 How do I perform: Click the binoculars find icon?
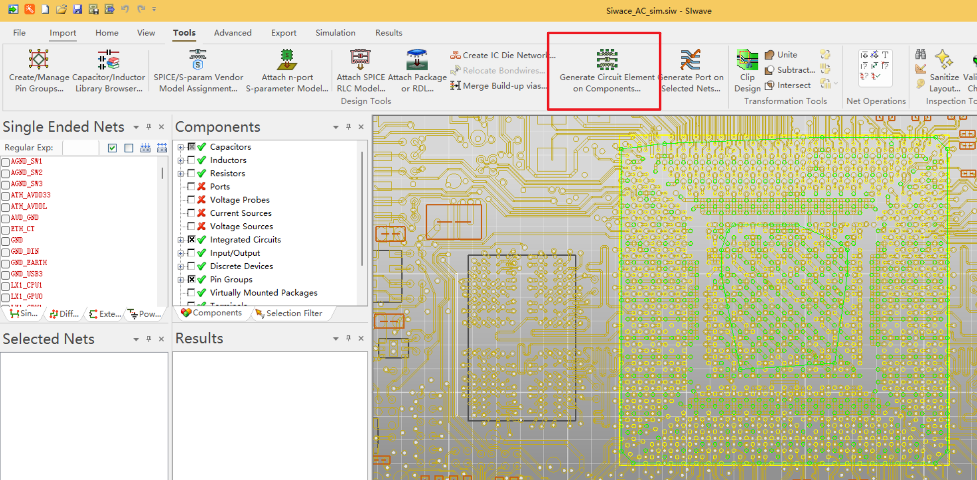coord(921,54)
